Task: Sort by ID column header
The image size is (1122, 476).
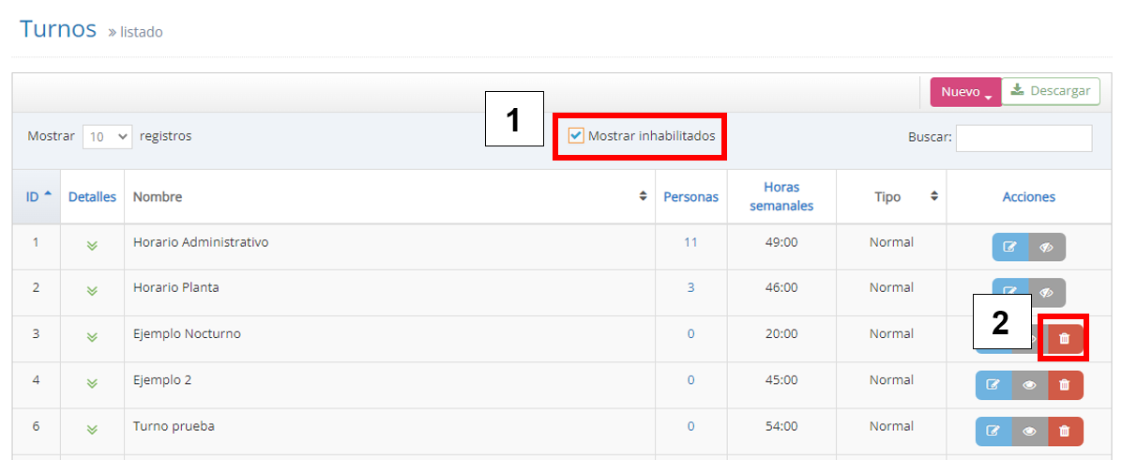Action: (37, 197)
